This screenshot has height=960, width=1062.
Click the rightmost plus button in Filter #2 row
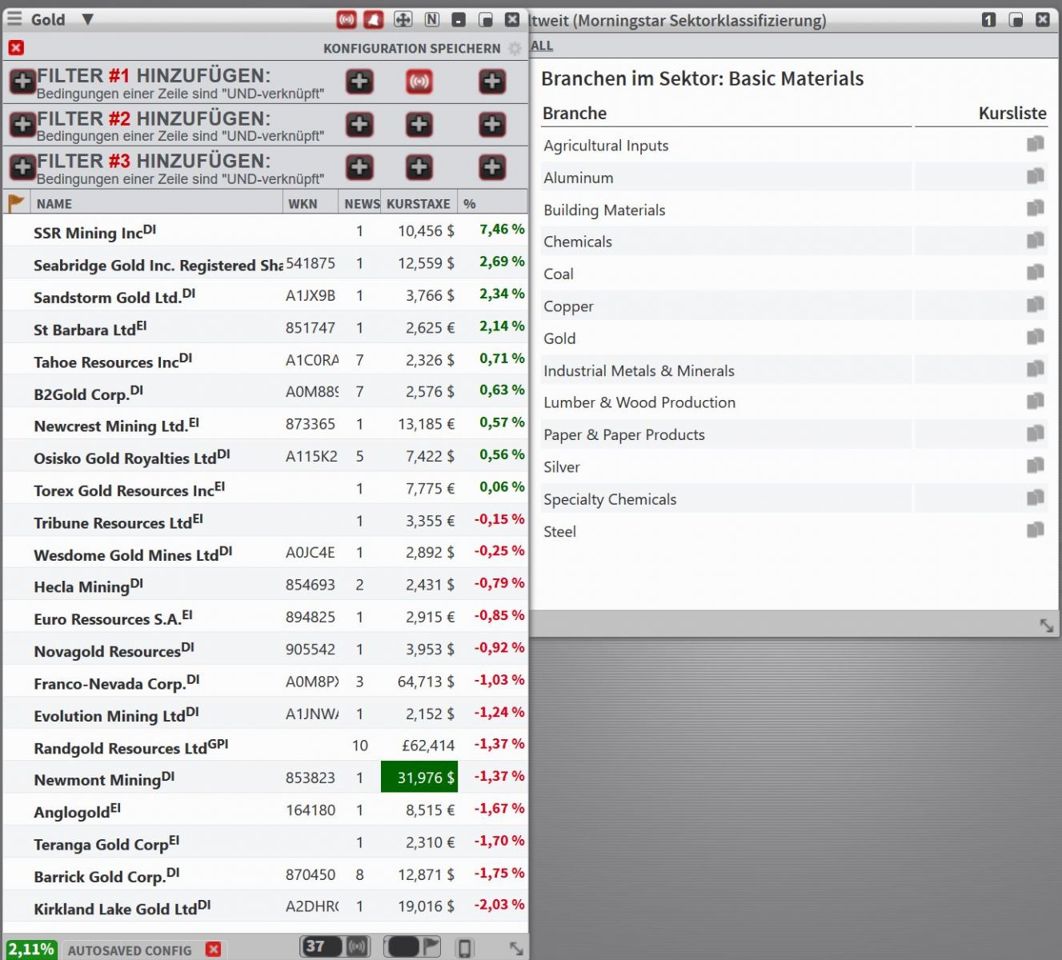[x=492, y=124]
